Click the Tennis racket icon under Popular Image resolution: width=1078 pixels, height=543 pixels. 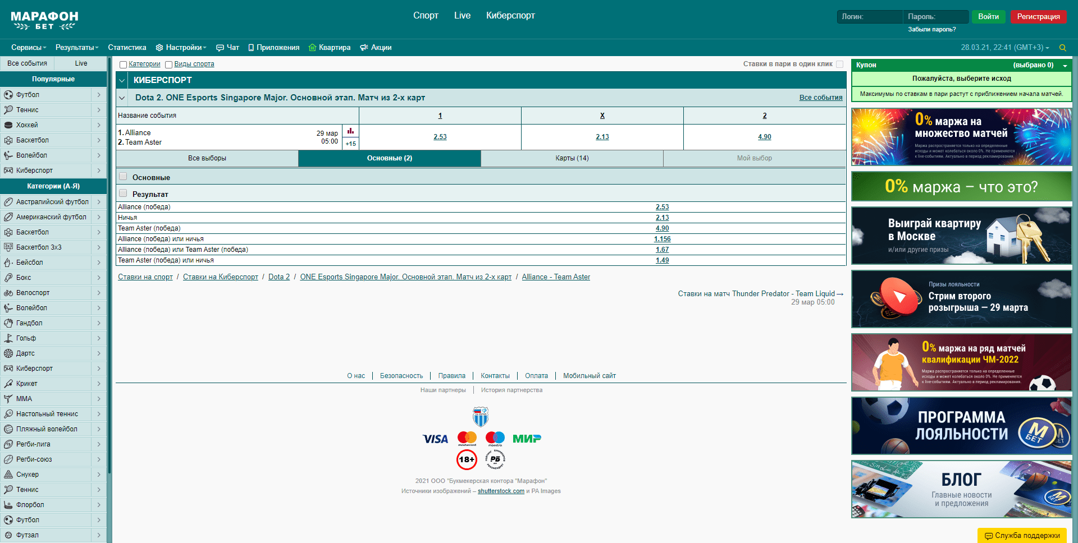[8, 110]
